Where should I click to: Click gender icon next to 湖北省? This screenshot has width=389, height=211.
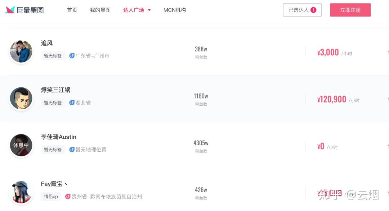[x=72, y=103]
